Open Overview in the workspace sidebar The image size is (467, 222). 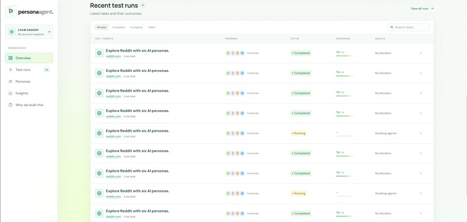click(x=29, y=58)
